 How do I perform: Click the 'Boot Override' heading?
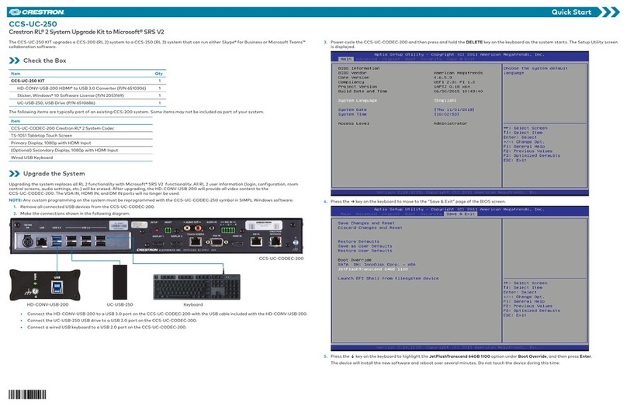click(355, 260)
